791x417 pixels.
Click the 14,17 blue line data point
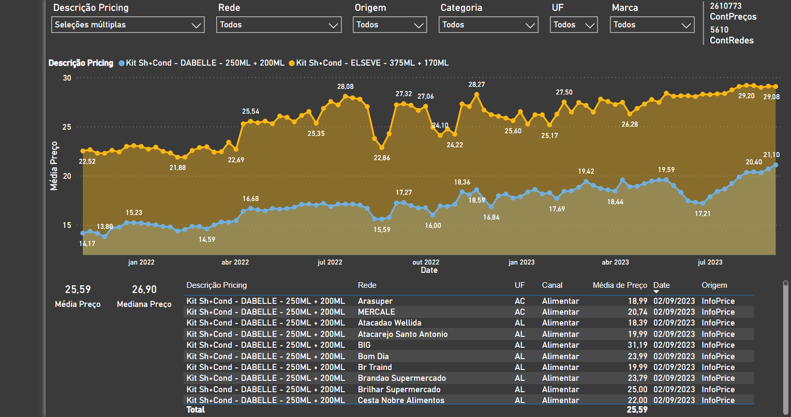click(83, 233)
